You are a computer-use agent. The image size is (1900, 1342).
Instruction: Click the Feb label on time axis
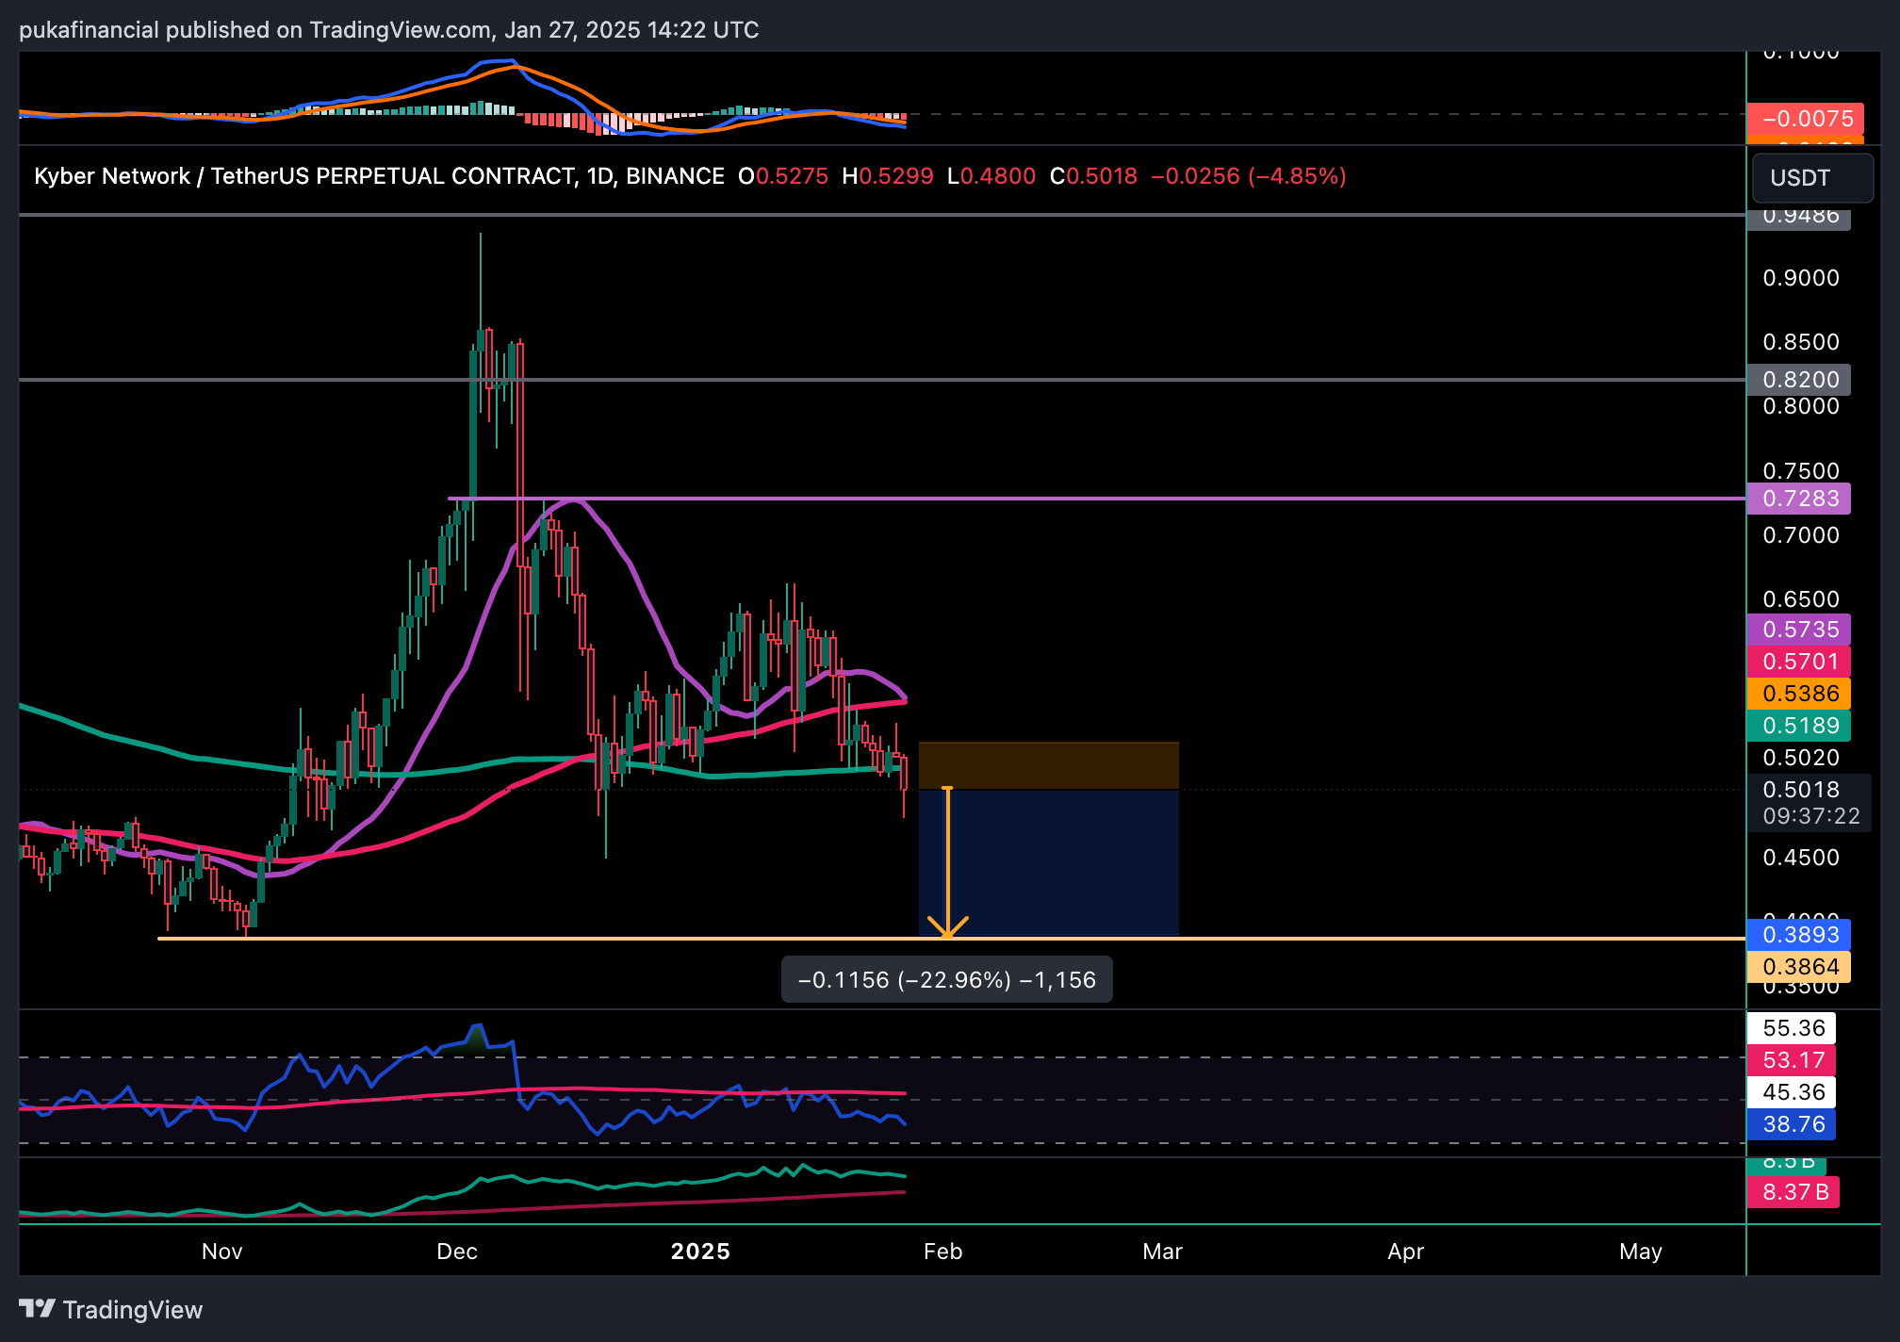[942, 1252]
